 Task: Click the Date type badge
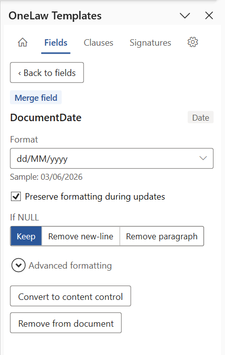pyautogui.click(x=201, y=117)
